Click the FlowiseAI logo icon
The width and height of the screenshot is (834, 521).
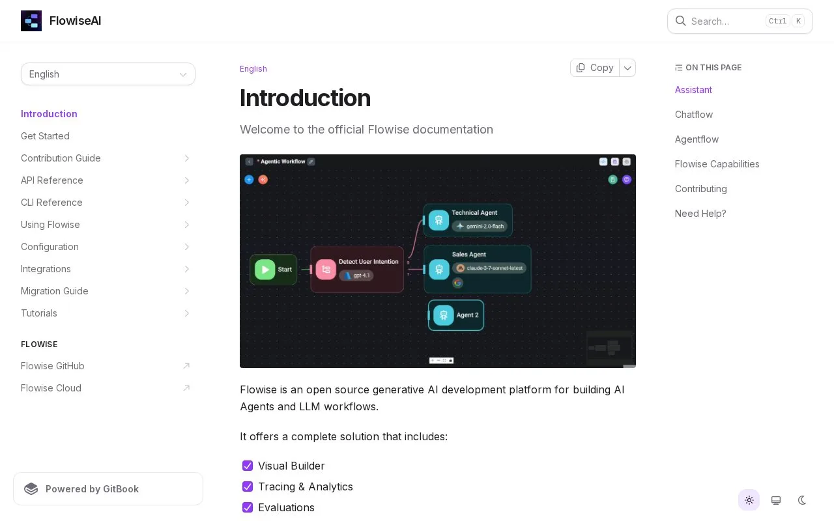(x=31, y=21)
